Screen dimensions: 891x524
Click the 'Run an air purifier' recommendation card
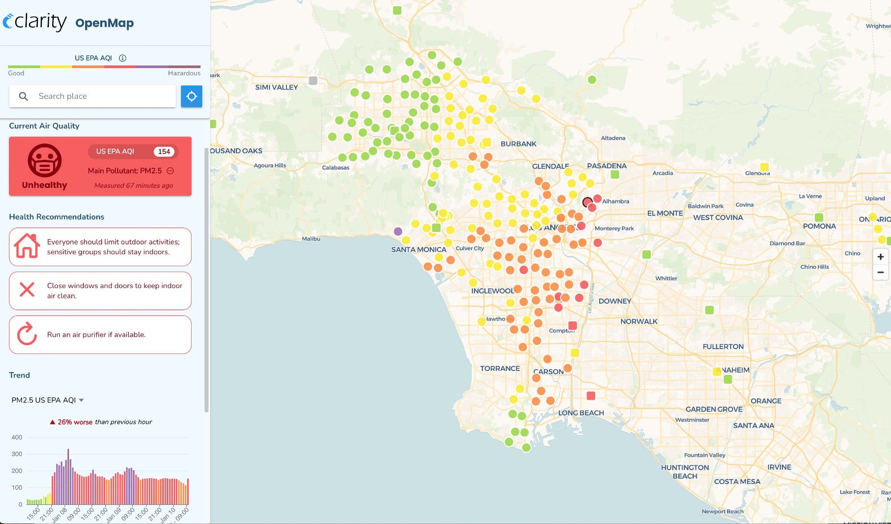pyautogui.click(x=100, y=335)
